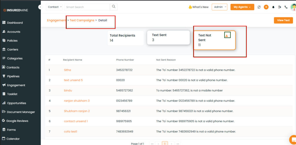Open the Admin role dropdown
The width and height of the screenshot is (296, 145).
coord(220,7)
